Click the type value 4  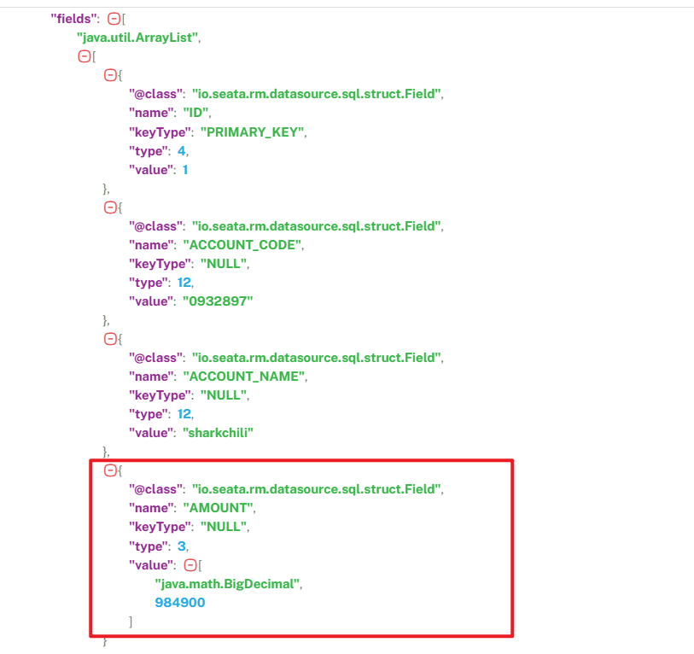(181, 150)
